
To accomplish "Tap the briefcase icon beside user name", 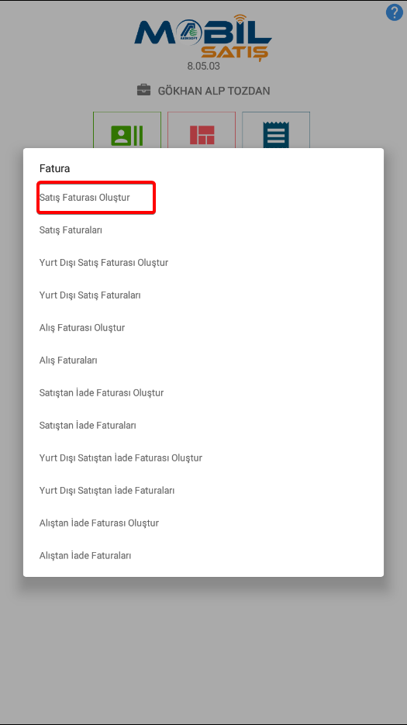I will (144, 90).
